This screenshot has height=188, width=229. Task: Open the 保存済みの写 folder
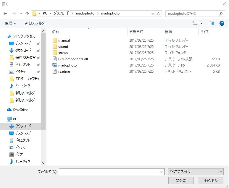coord(25,58)
